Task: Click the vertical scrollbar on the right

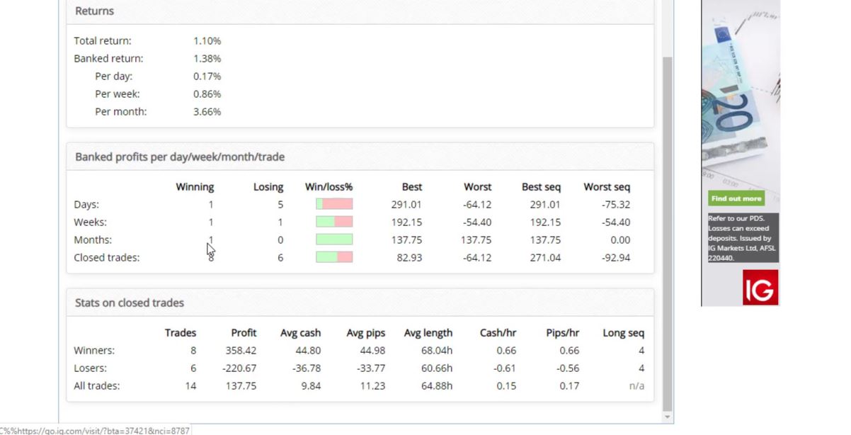Action: click(x=666, y=213)
